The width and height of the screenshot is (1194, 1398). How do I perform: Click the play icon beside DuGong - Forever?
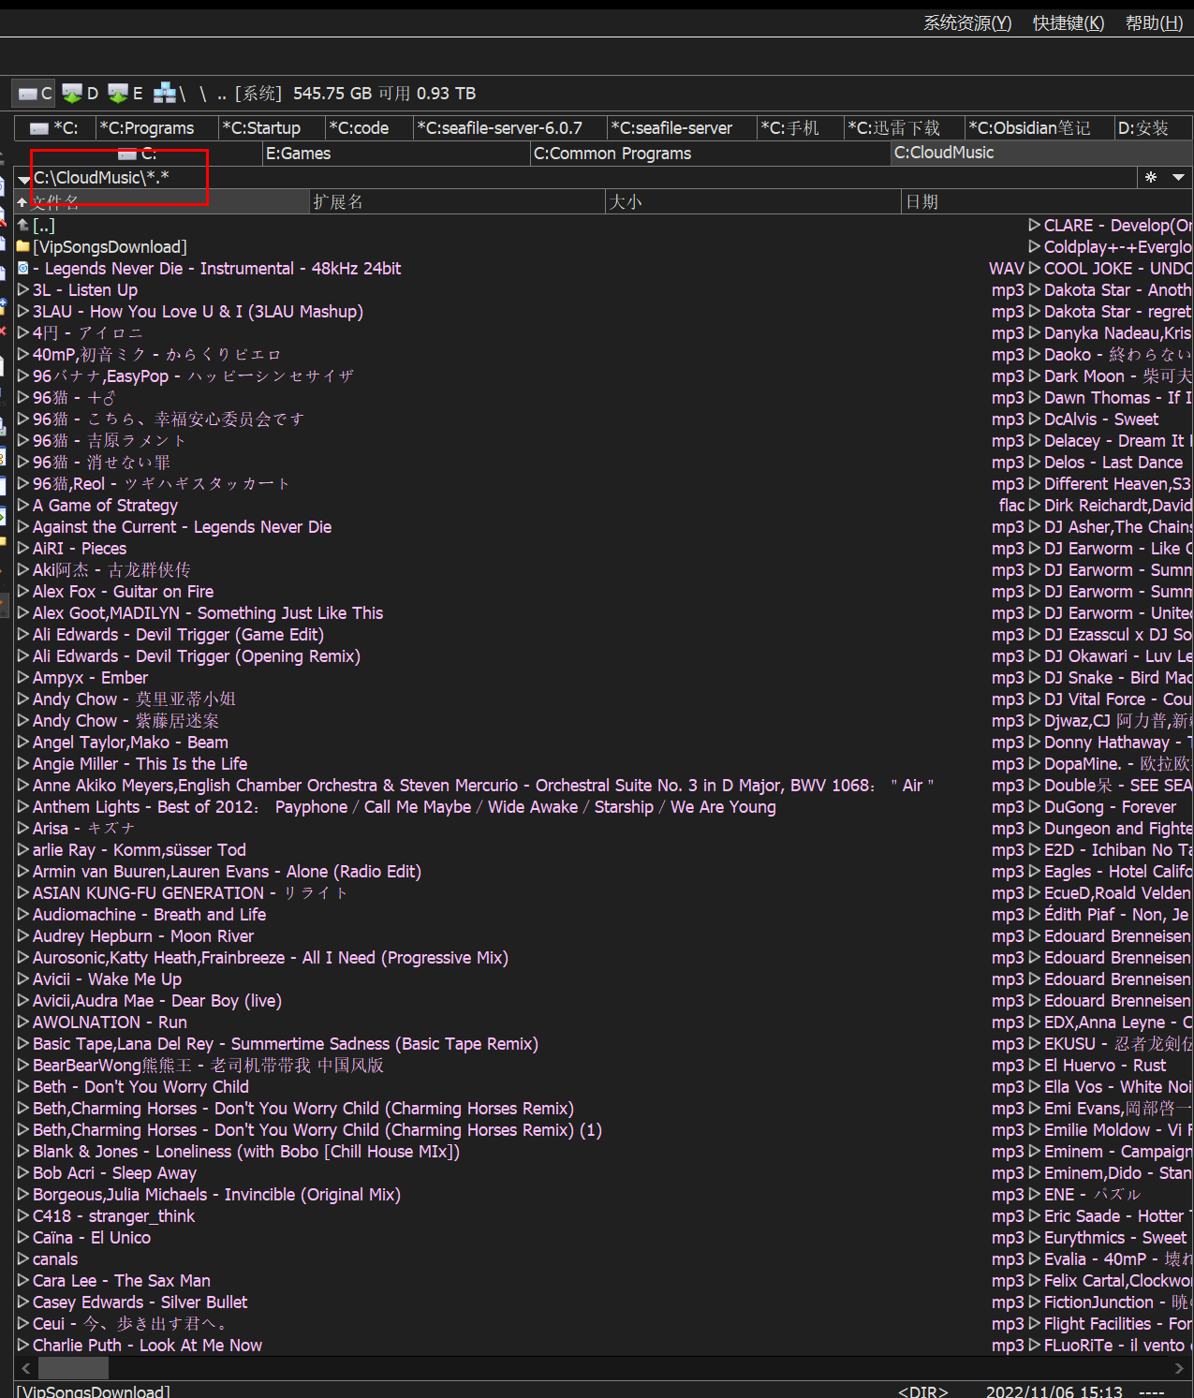pyautogui.click(x=1035, y=807)
